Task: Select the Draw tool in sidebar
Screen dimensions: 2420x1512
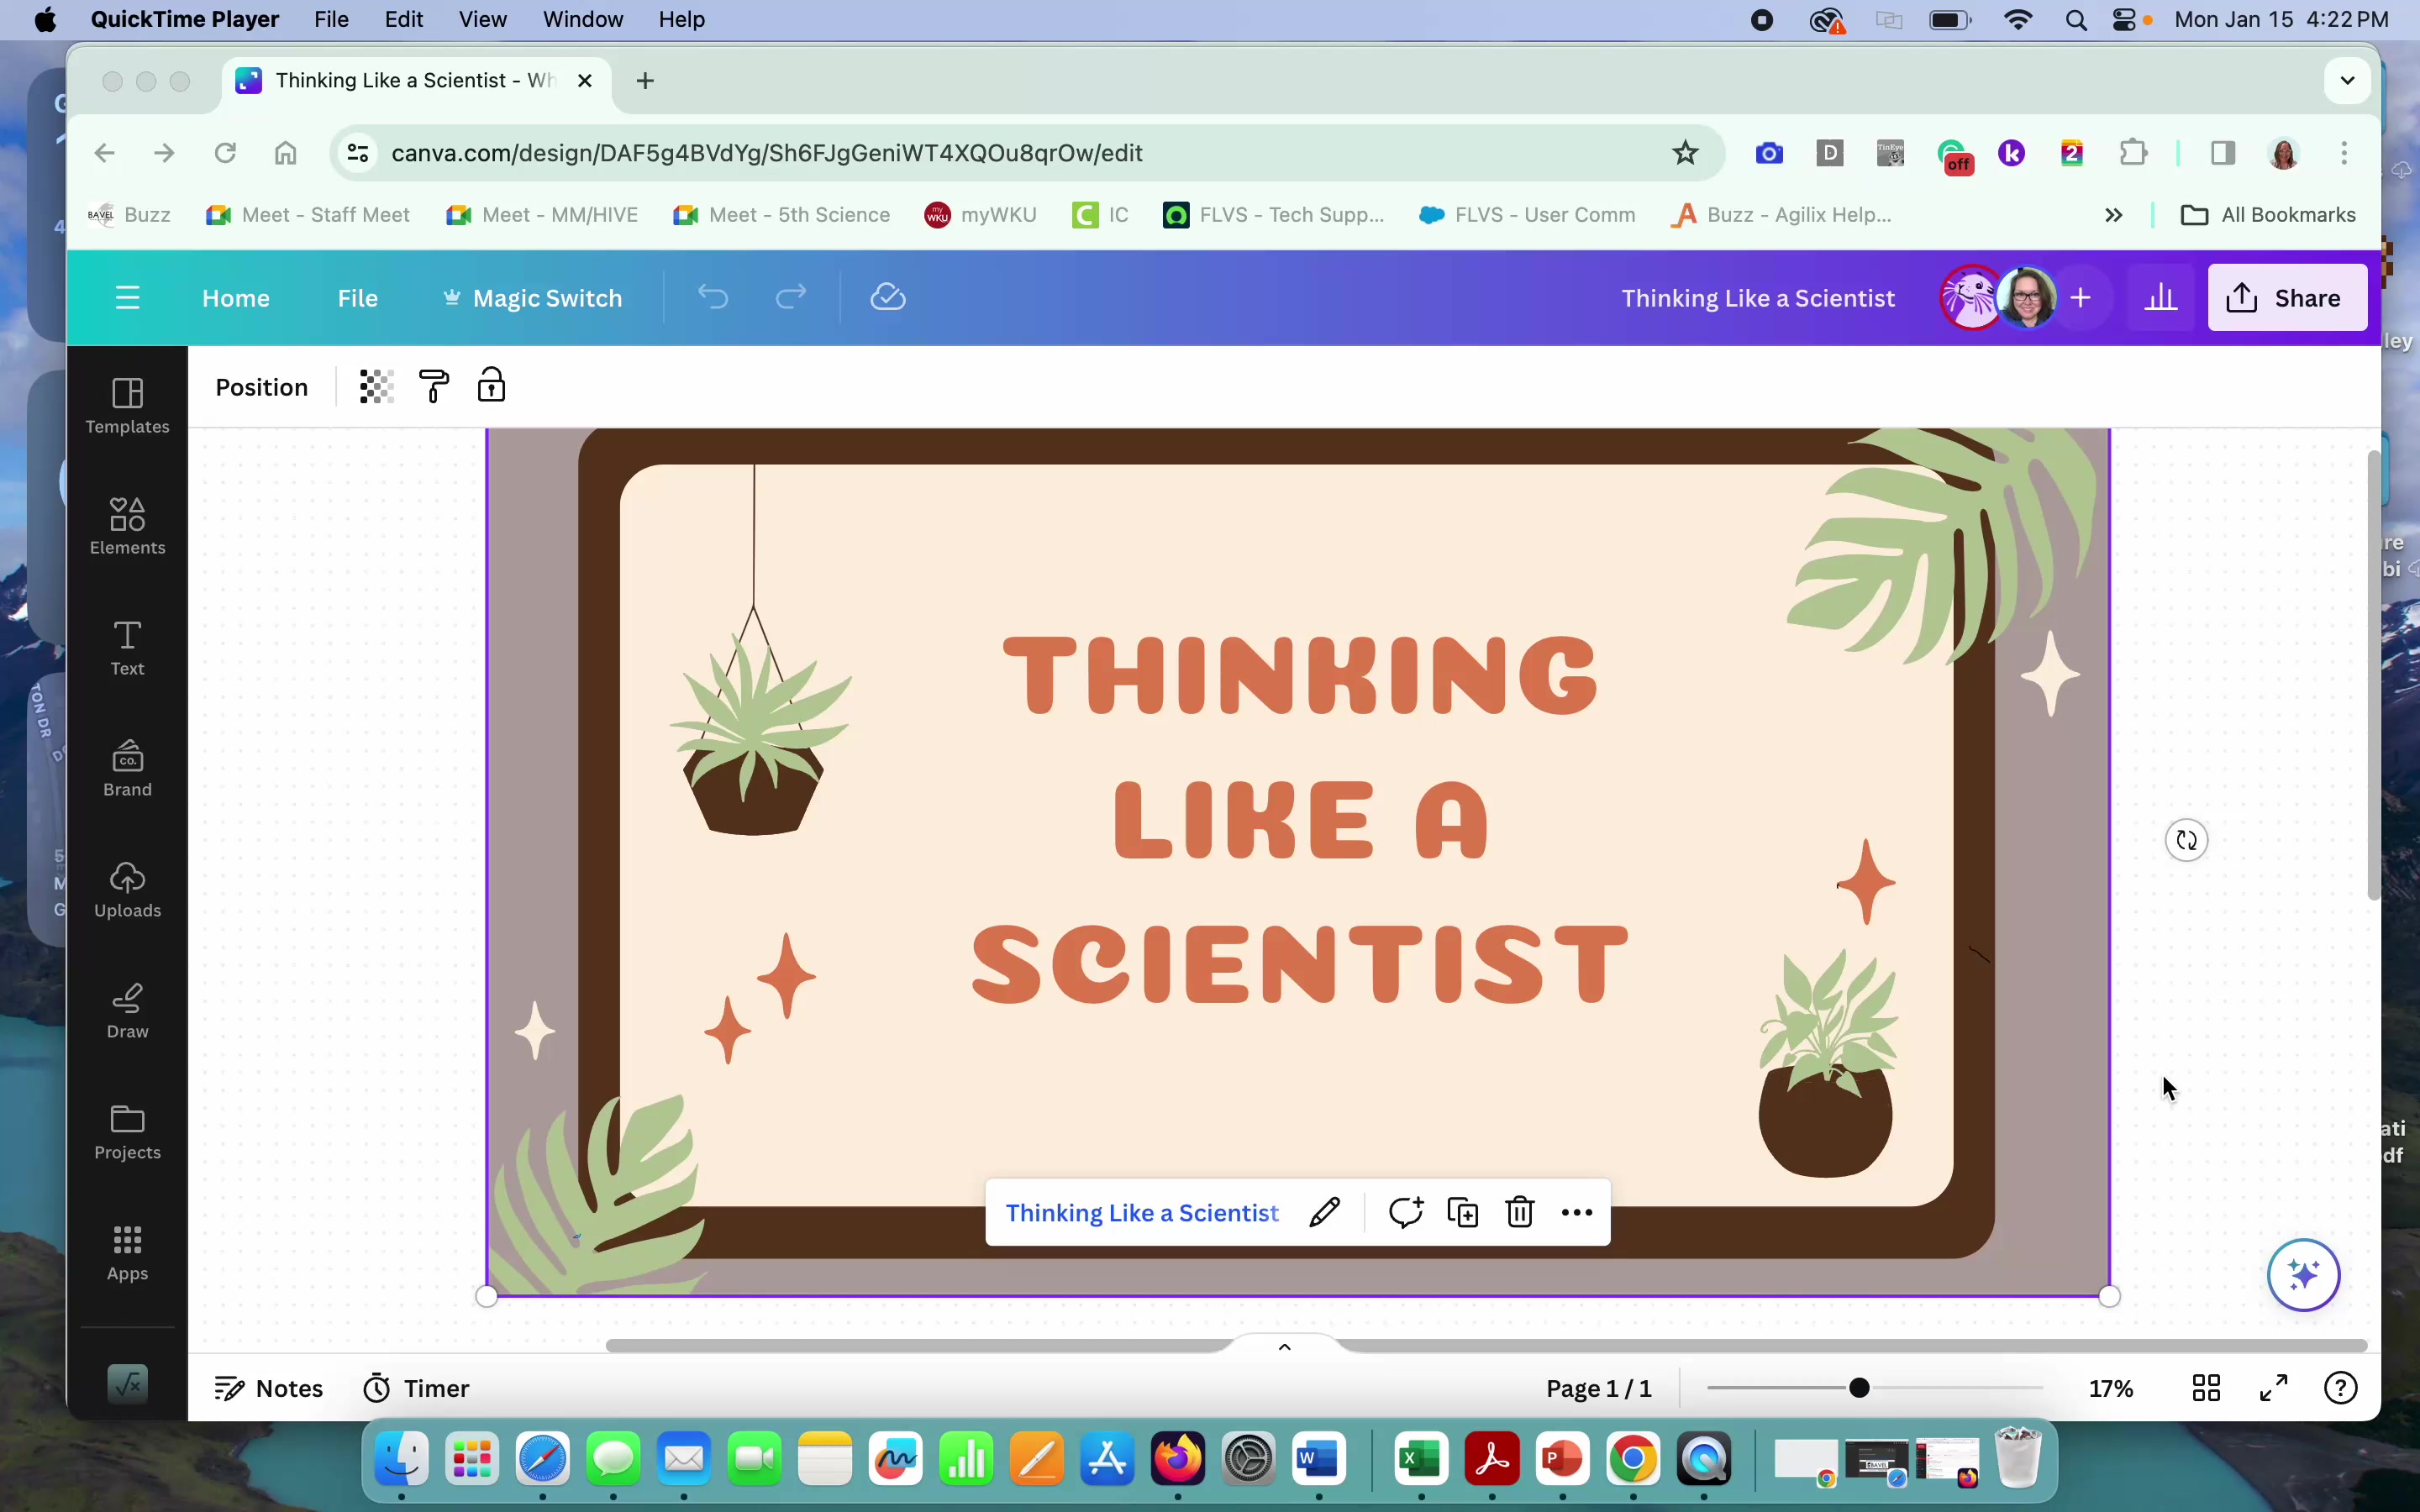Action: tap(127, 1011)
